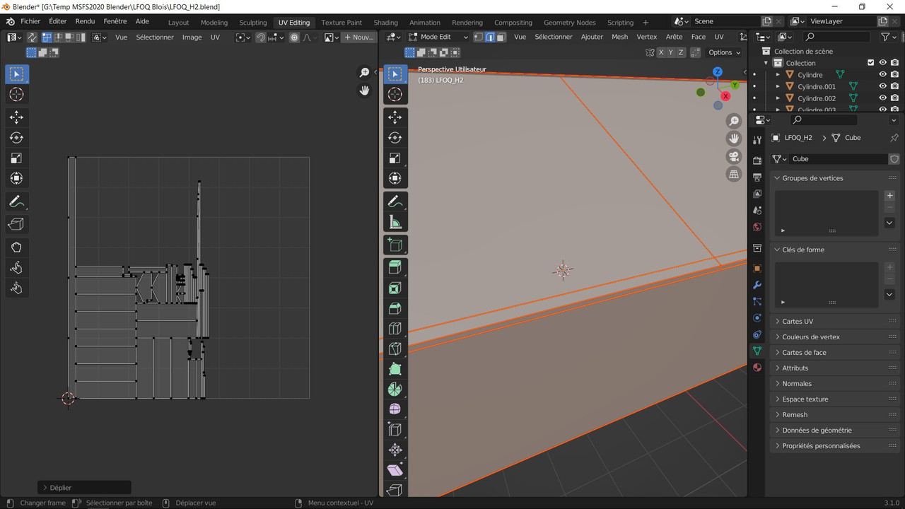Collapse the Groupes de vertices panel
This screenshot has height=509, width=905.
point(812,178)
